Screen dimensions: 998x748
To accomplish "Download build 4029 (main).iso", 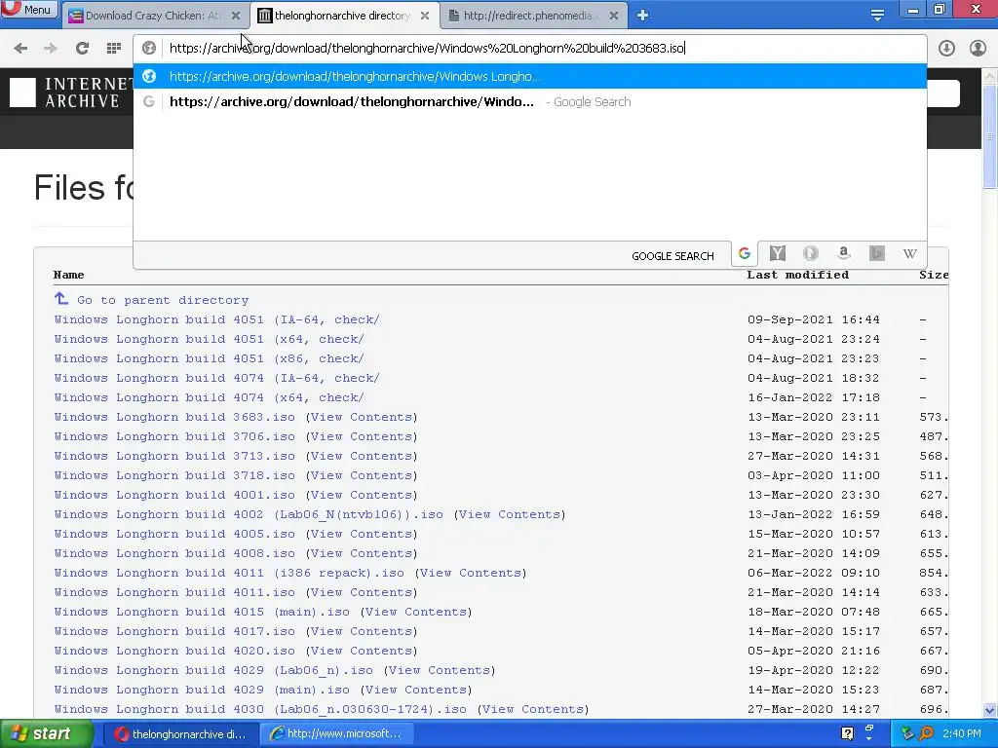I will point(202,691).
